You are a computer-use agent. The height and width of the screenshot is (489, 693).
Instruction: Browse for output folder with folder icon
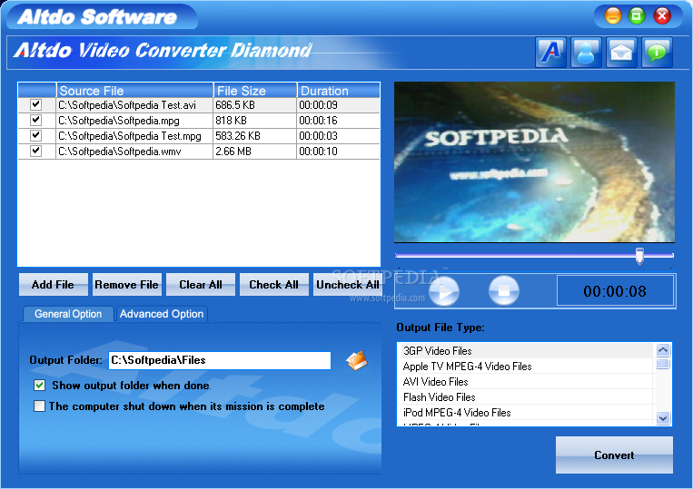click(x=357, y=360)
